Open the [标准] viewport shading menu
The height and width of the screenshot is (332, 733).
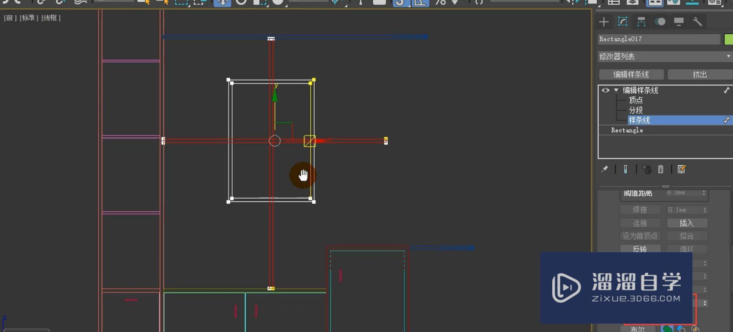(29, 18)
